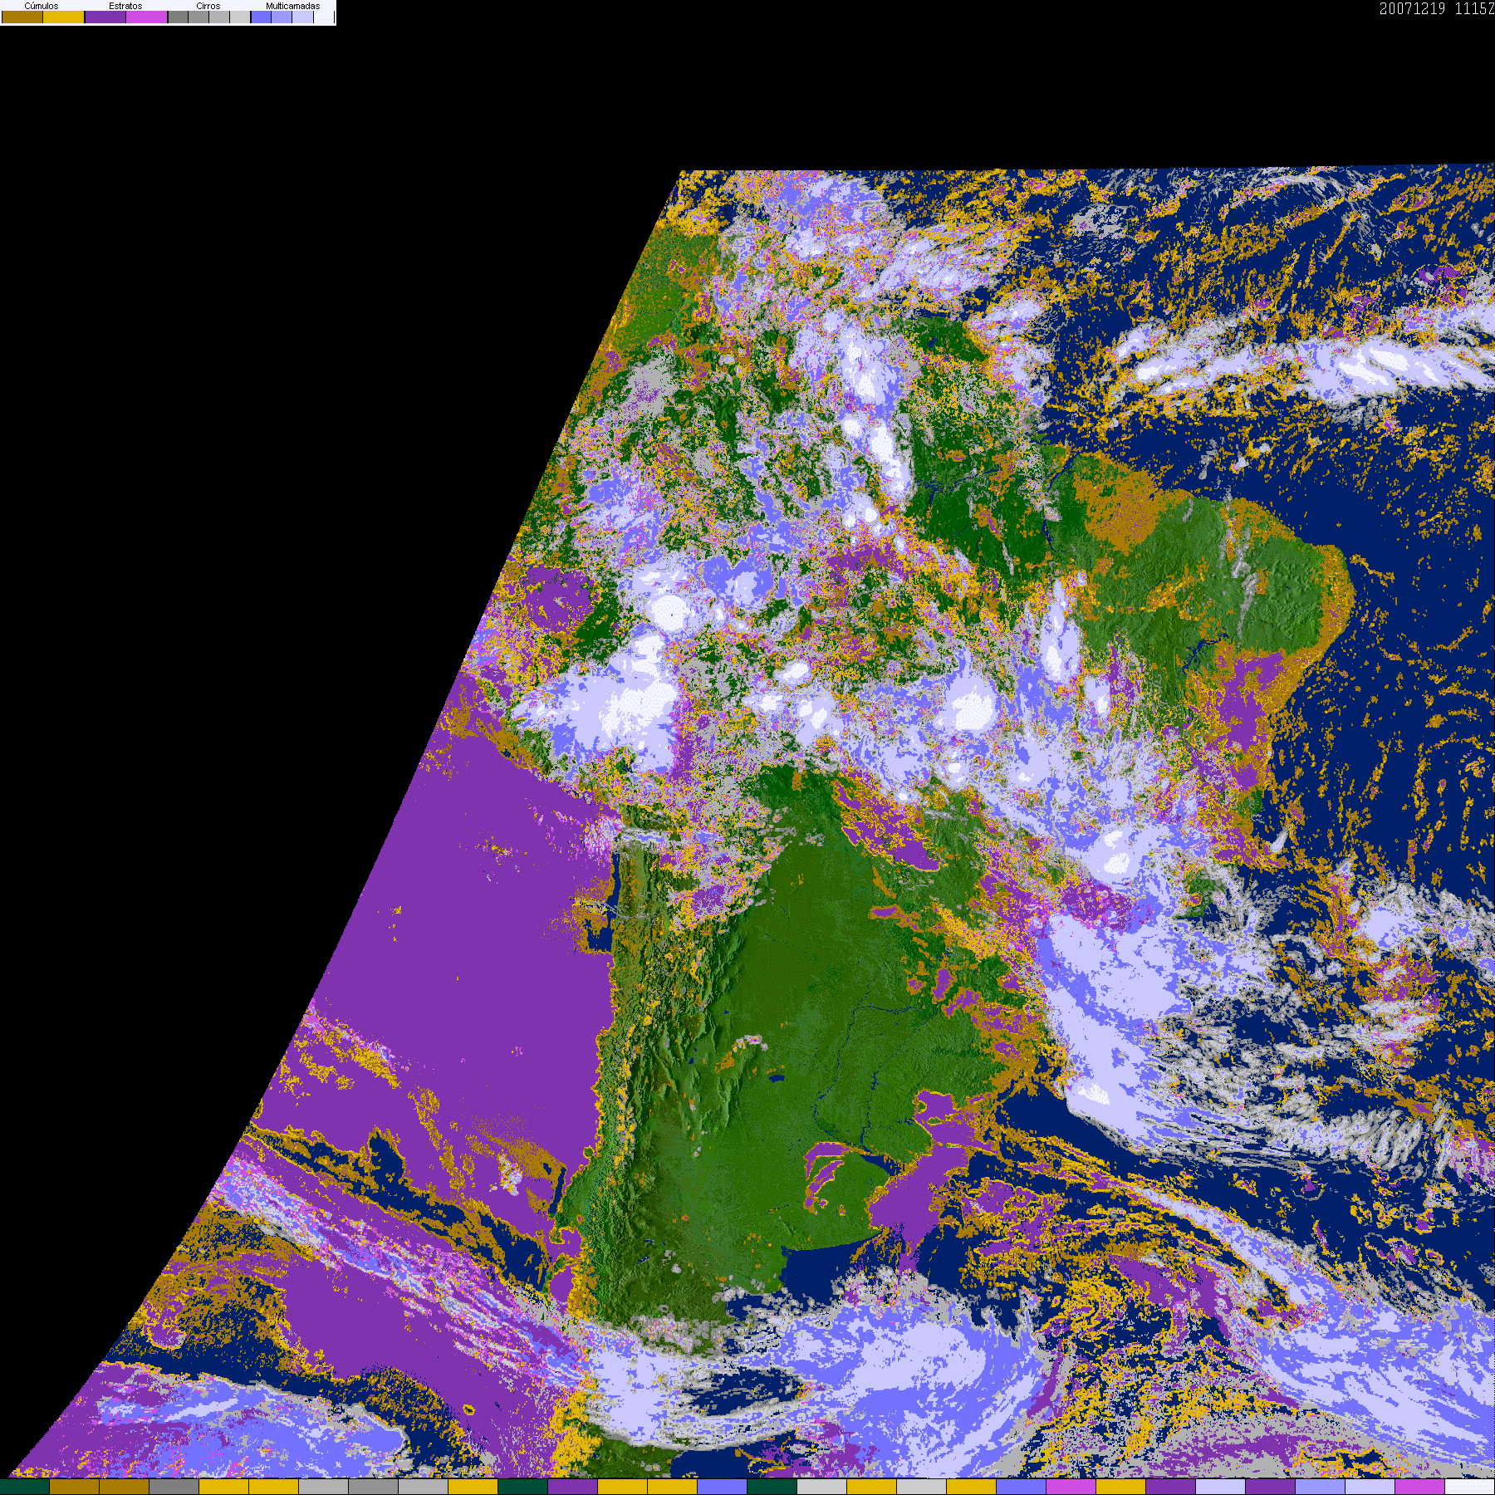Click the darkest gray Cirros swatch
Viewport: 1495px width, 1495px height.
pos(179,17)
